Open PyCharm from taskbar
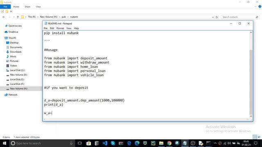 point(153,143)
